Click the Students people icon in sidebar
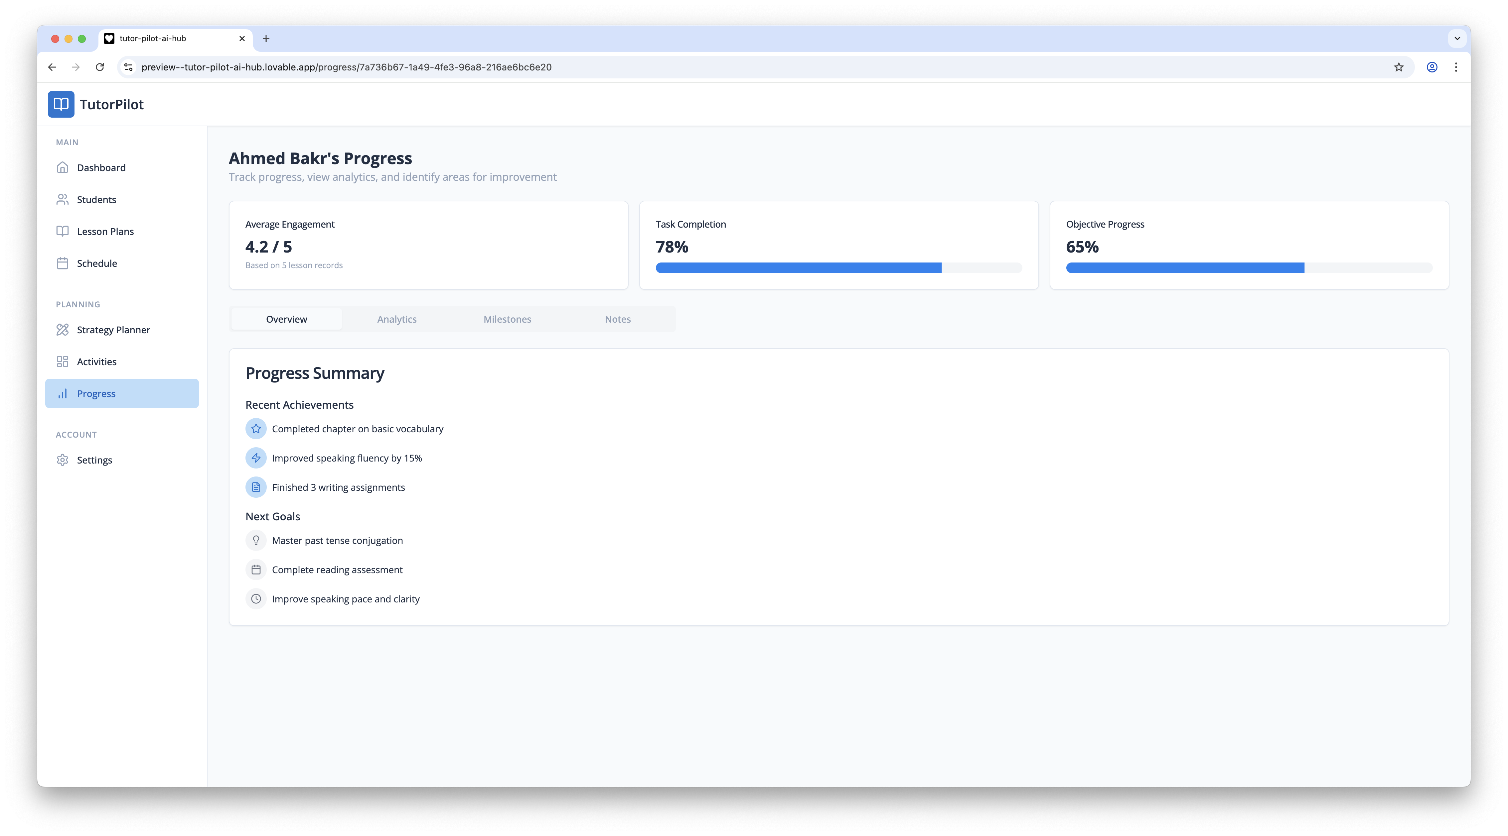 pos(63,199)
